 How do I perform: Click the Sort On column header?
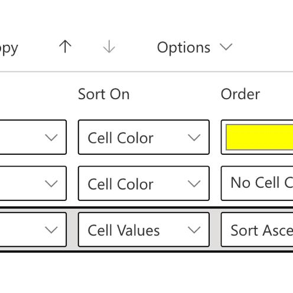tap(104, 94)
